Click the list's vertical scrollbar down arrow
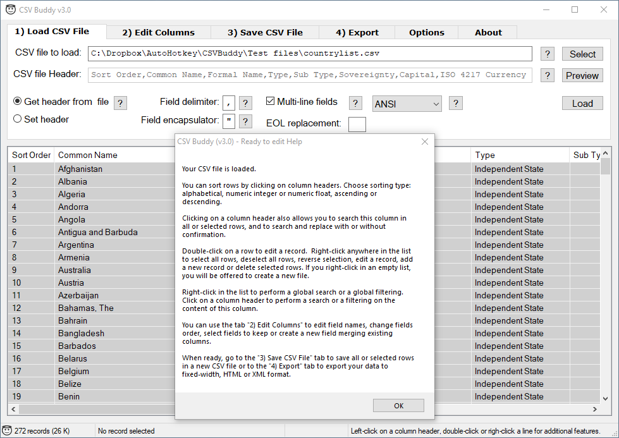619x438 pixels. pos(605,399)
